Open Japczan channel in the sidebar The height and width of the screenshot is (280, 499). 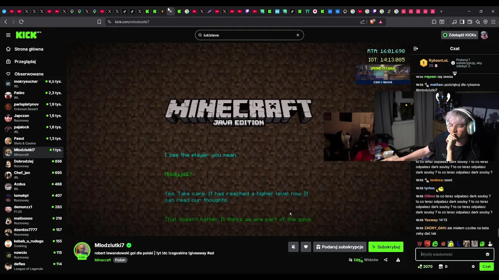pos(33,118)
